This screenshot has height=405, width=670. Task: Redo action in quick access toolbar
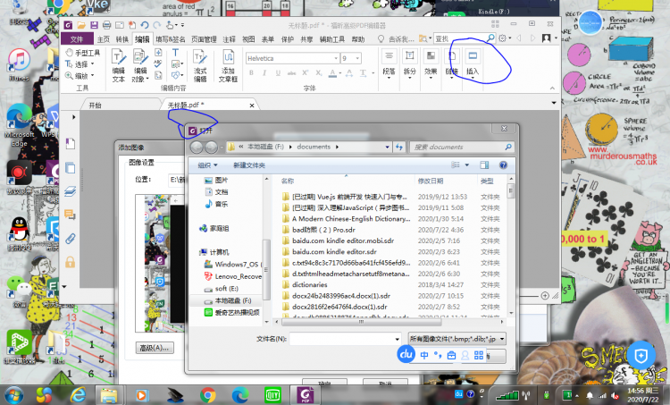click(157, 25)
